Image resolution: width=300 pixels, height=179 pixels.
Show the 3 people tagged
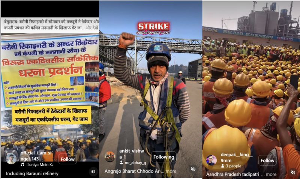(231, 166)
